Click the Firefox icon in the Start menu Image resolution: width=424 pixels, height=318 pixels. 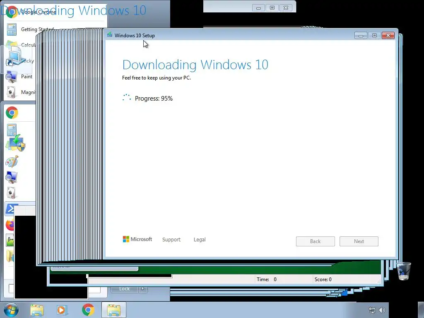coord(10,225)
